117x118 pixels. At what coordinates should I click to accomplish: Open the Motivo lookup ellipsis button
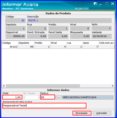coord(58,97)
